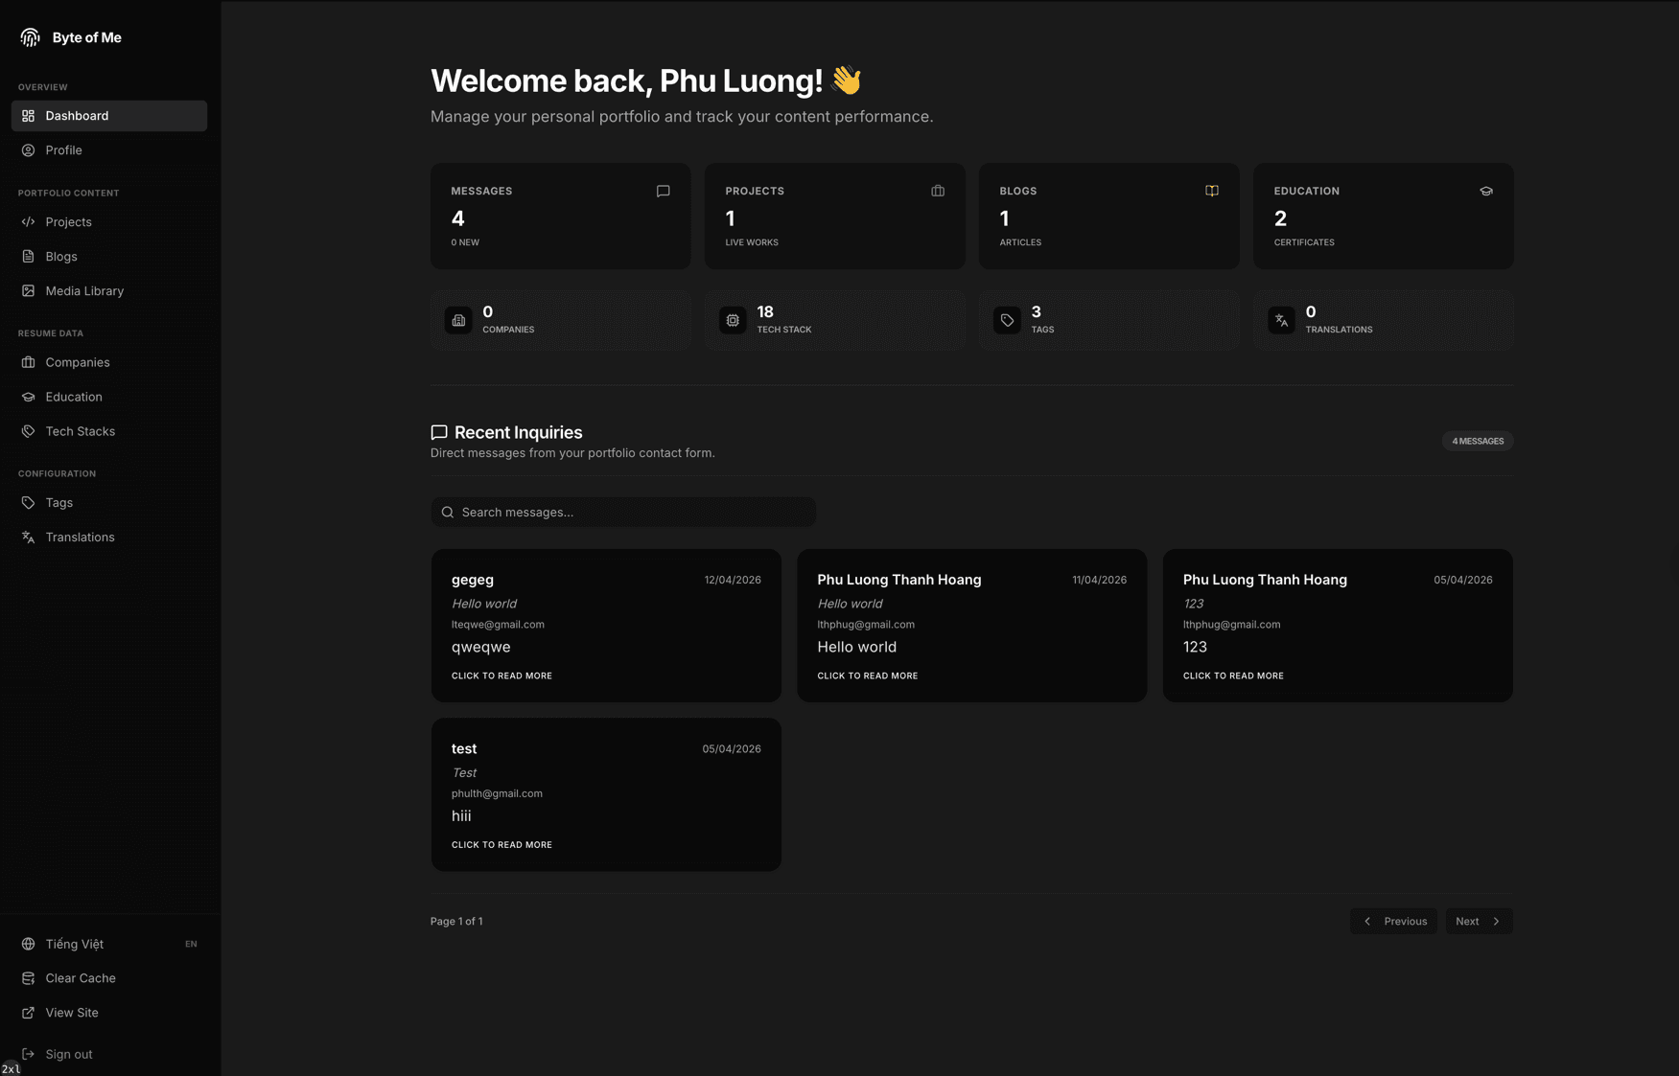Open the gegeg message card
Viewport: 1679px width, 1076px height.
coord(606,626)
